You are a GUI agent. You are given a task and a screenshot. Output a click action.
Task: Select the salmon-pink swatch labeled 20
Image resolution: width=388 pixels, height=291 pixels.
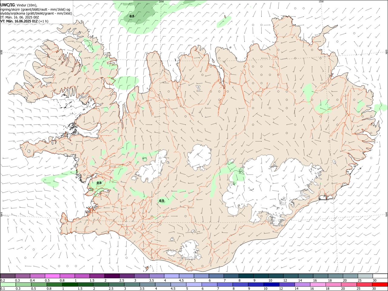[x=349, y=284]
